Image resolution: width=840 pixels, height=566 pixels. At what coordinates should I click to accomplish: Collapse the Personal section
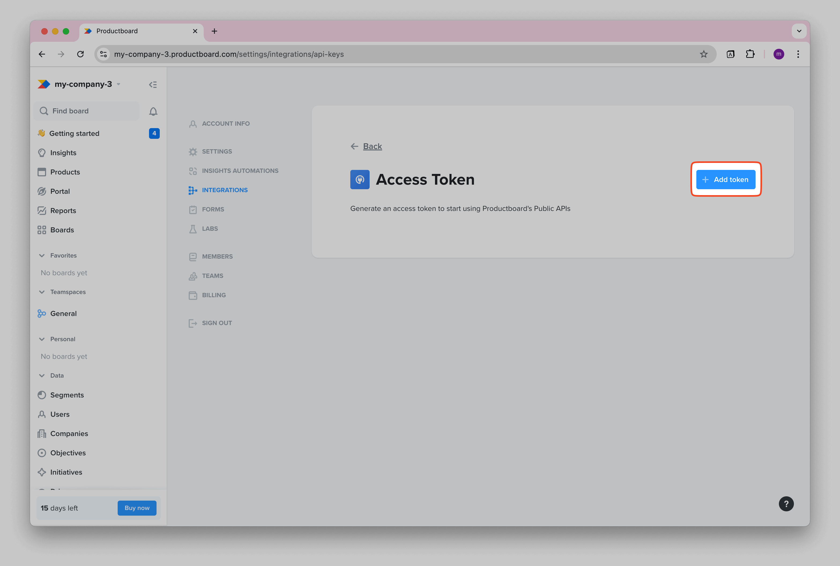(42, 339)
